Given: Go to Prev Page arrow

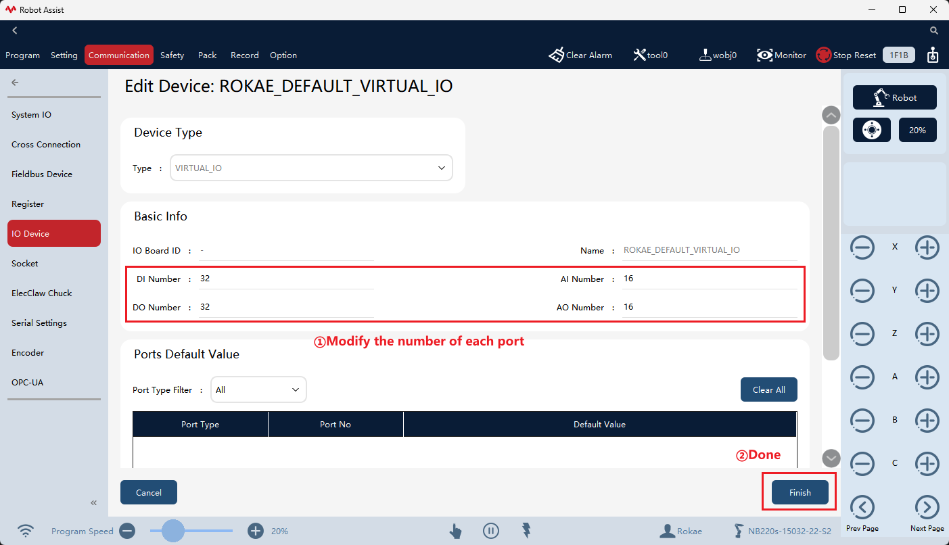Looking at the screenshot, I should (862, 507).
